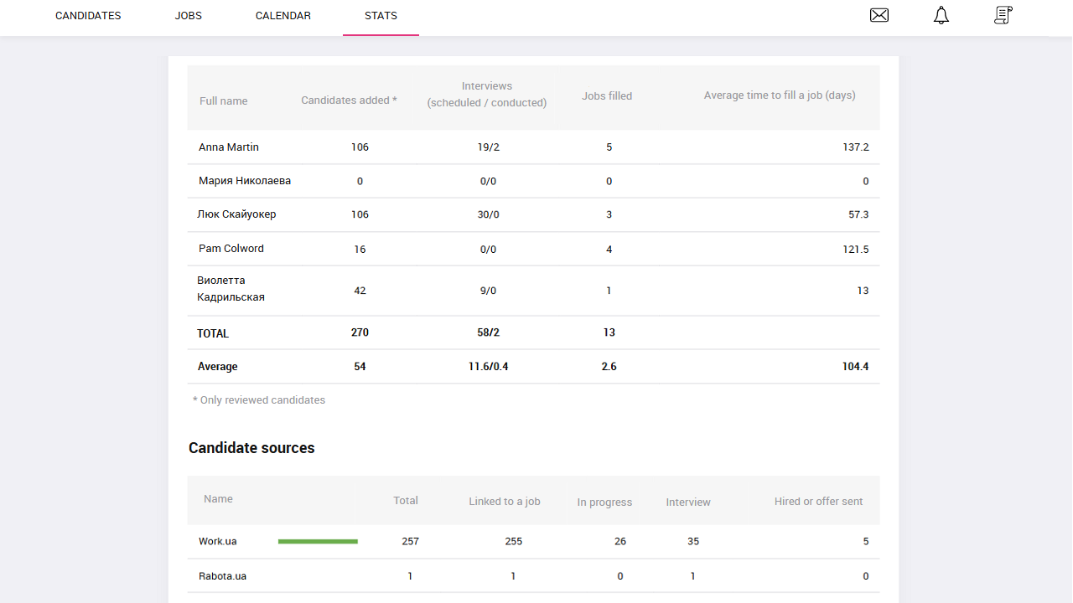Open the Rabota.ua candidate source

222,575
